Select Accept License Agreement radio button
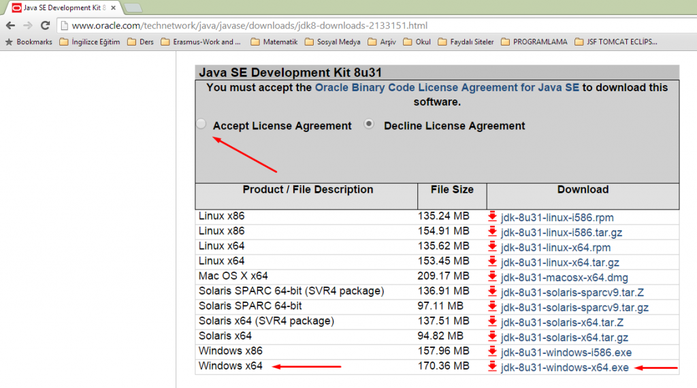 point(201,125)
